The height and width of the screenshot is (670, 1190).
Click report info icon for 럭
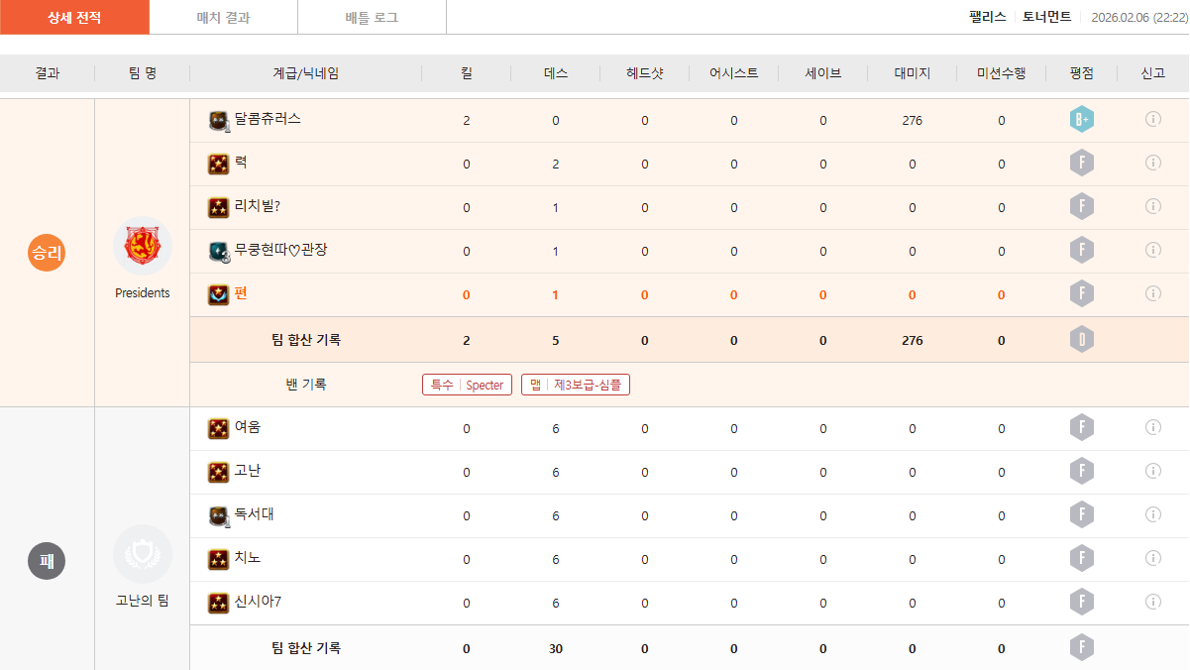1152,163
